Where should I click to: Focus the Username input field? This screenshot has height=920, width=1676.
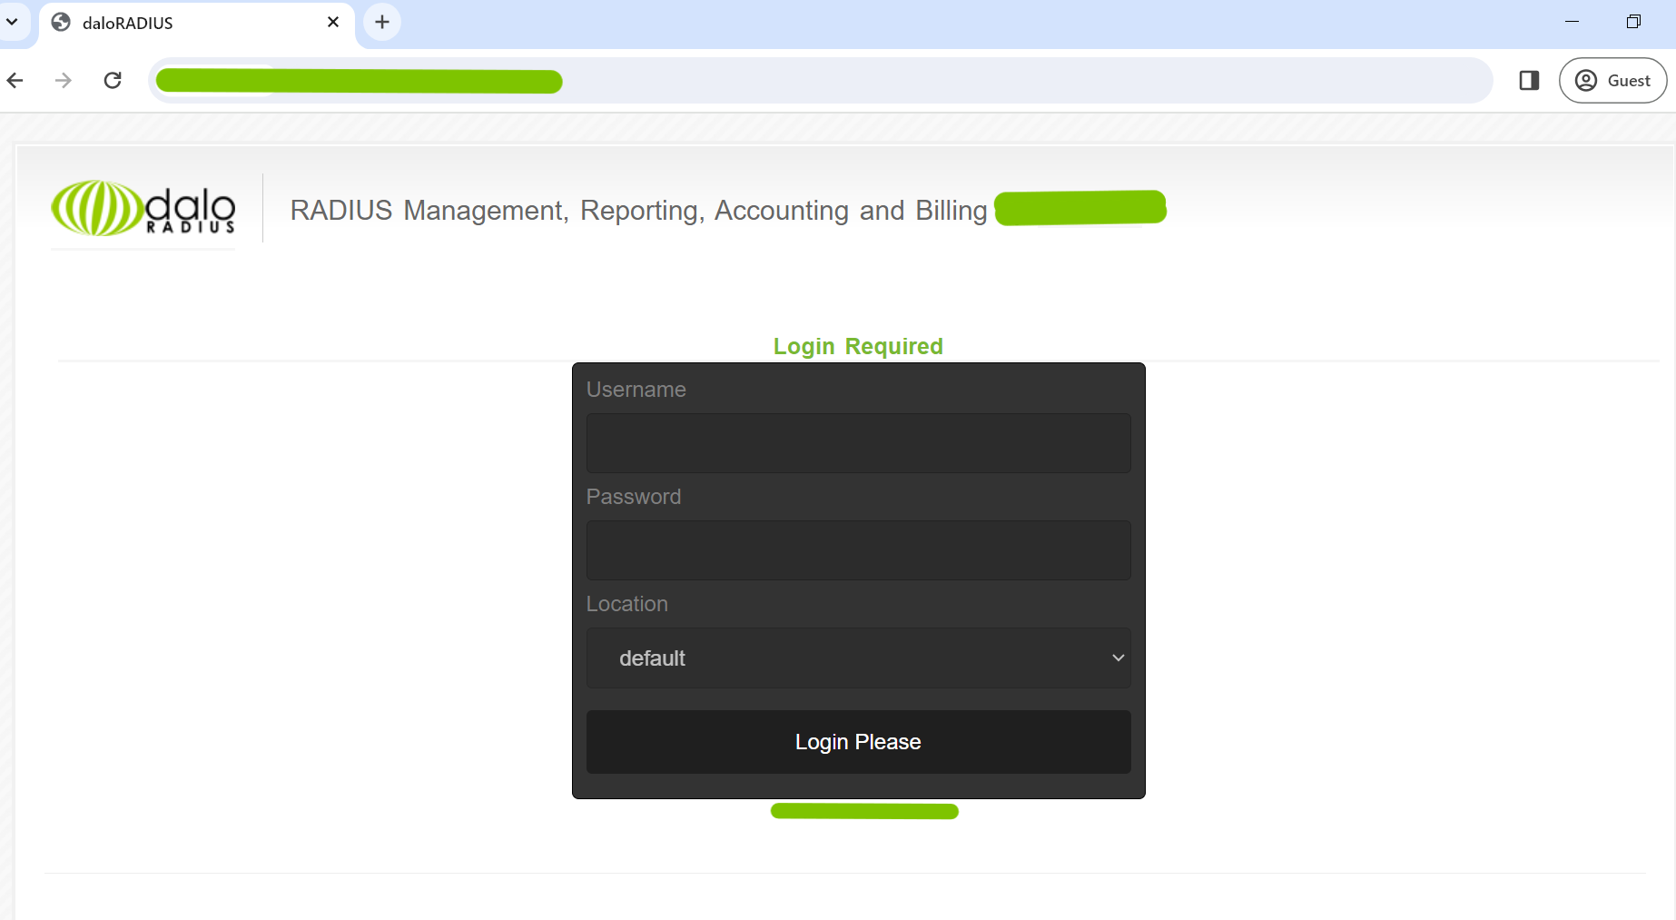point(858,443)
